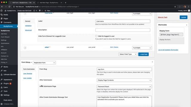Open List of all Available Shortcodes
The image size is (191, 107).
(x=168, y=50)
